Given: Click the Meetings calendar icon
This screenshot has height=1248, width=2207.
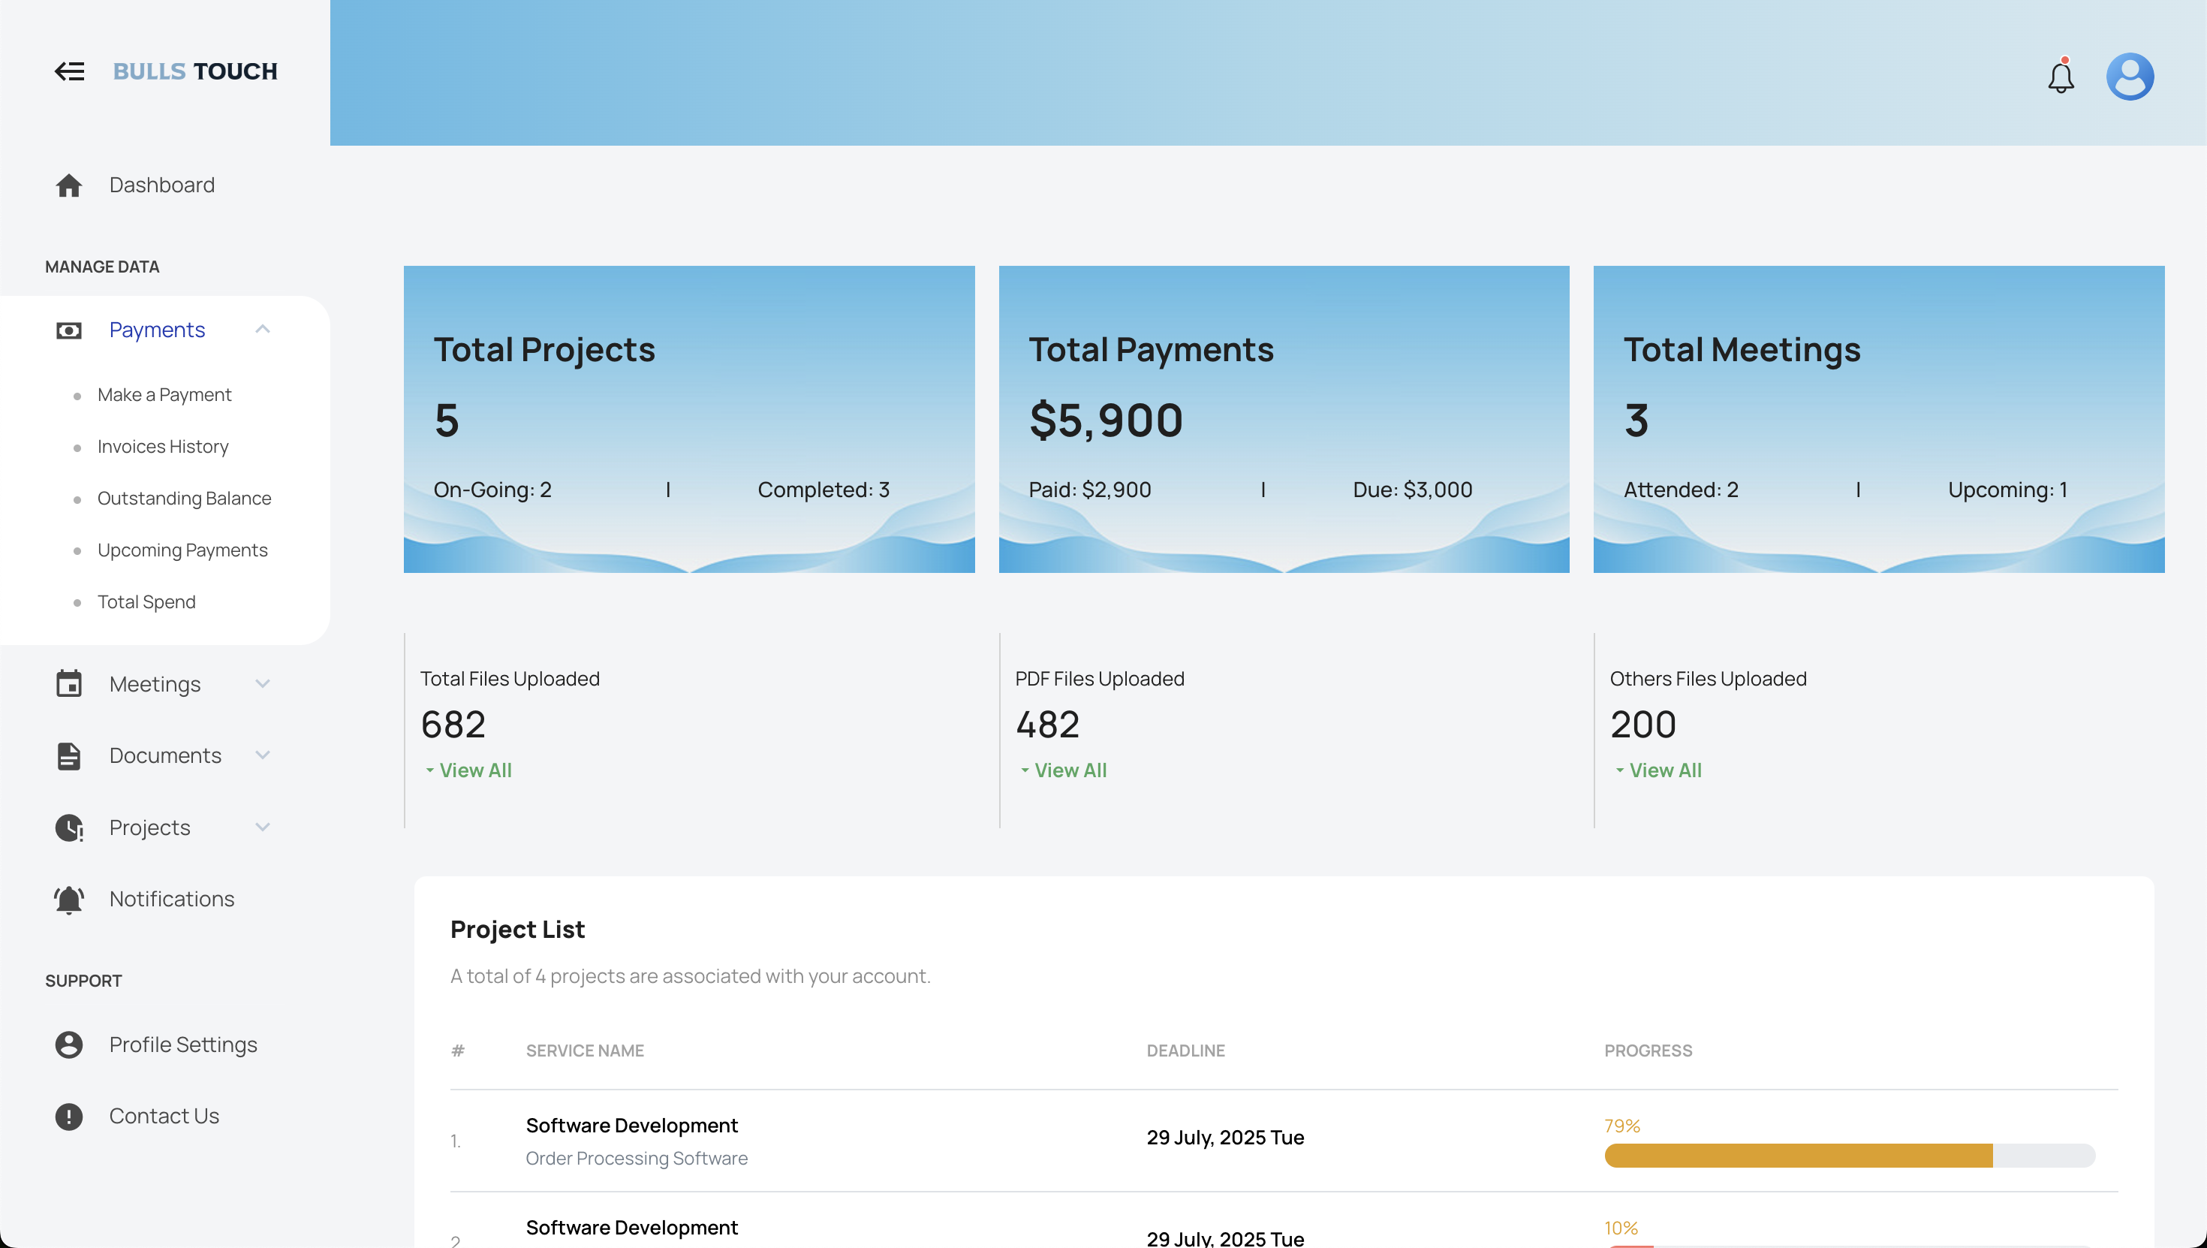Looking at the screenshot, I should (68, 684).
